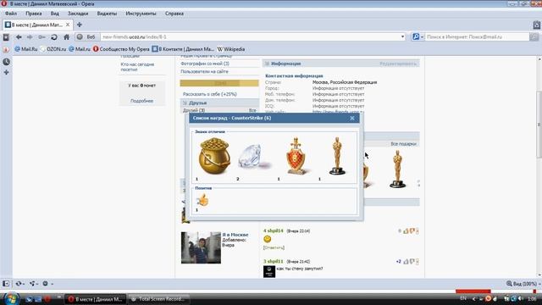
Task: Dislike the comment by shpil14
Action: [412, 231]
